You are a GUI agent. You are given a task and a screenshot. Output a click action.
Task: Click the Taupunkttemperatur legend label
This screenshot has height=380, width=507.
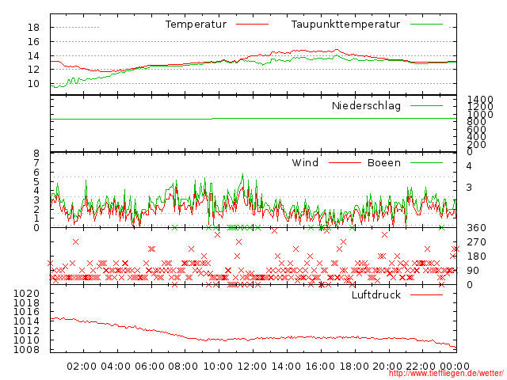click(x=345, y=25)
